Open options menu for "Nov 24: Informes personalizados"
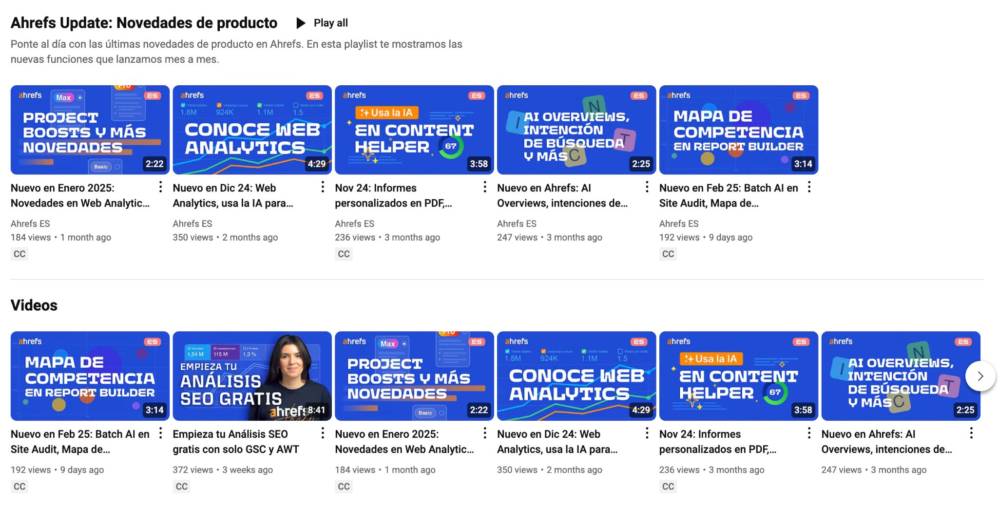The image size is (998, 508). coord(484,187)
